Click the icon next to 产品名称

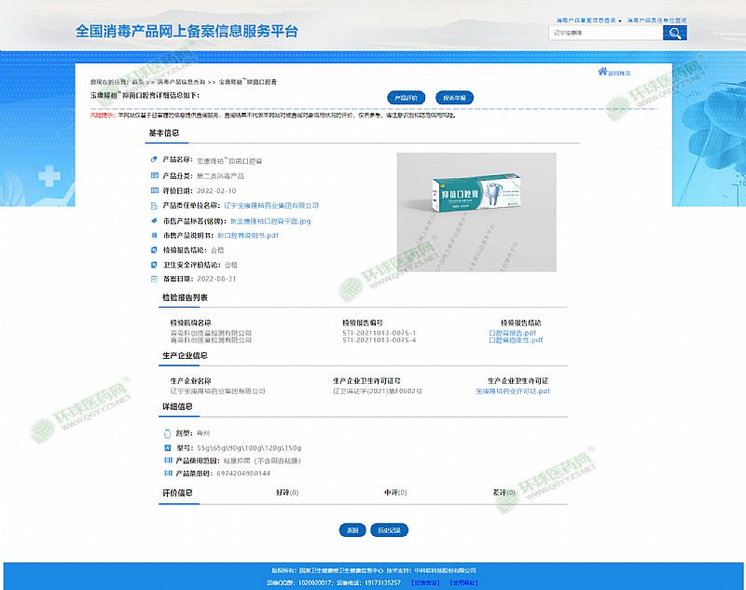tap(155, 160)
